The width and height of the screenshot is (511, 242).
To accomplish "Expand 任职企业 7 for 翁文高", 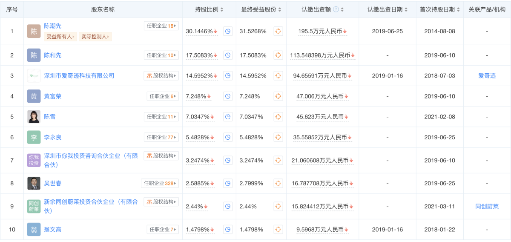I will [163, 230].
